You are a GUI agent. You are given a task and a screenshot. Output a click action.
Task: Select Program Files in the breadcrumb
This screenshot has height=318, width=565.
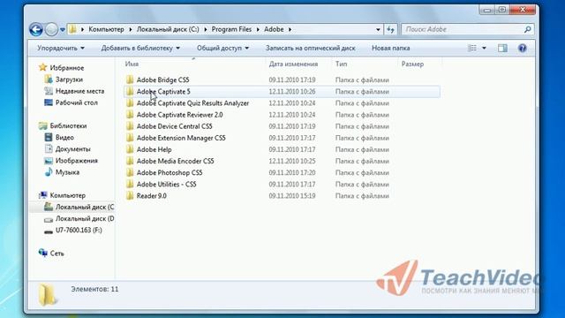(231, 29)
